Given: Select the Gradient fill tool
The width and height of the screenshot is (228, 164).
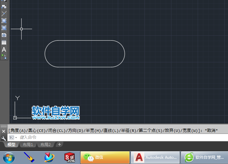Looking at the screenshot, I should [4, 28].
